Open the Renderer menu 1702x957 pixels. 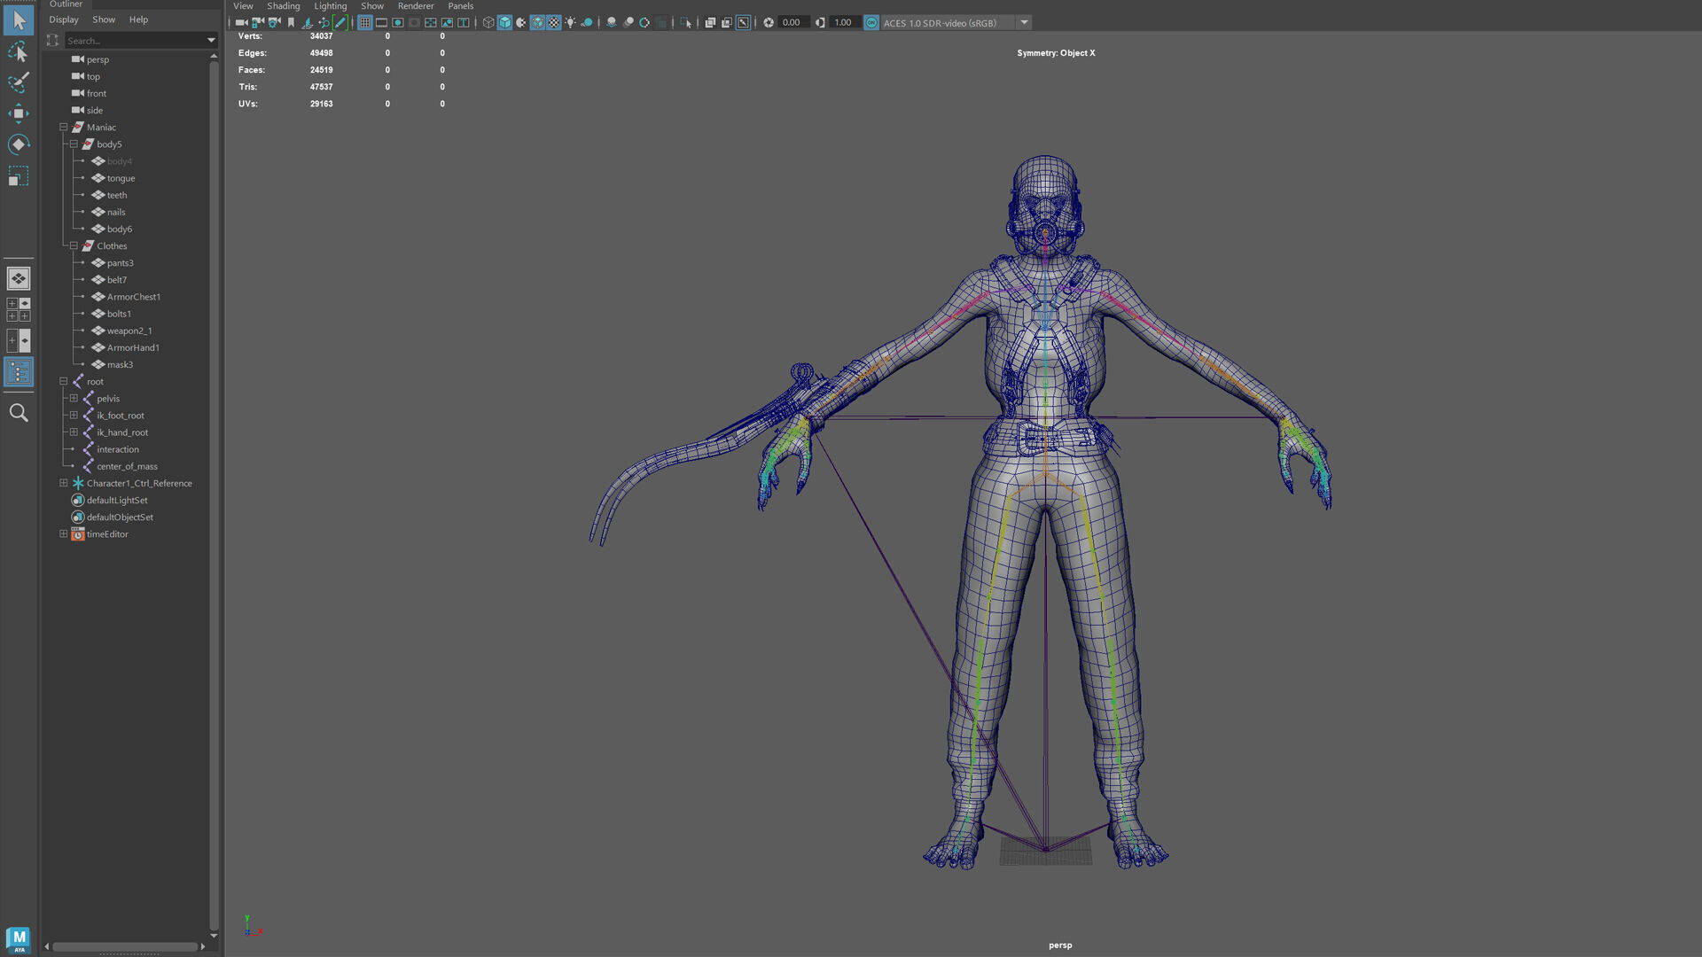[x=416, y=6]
